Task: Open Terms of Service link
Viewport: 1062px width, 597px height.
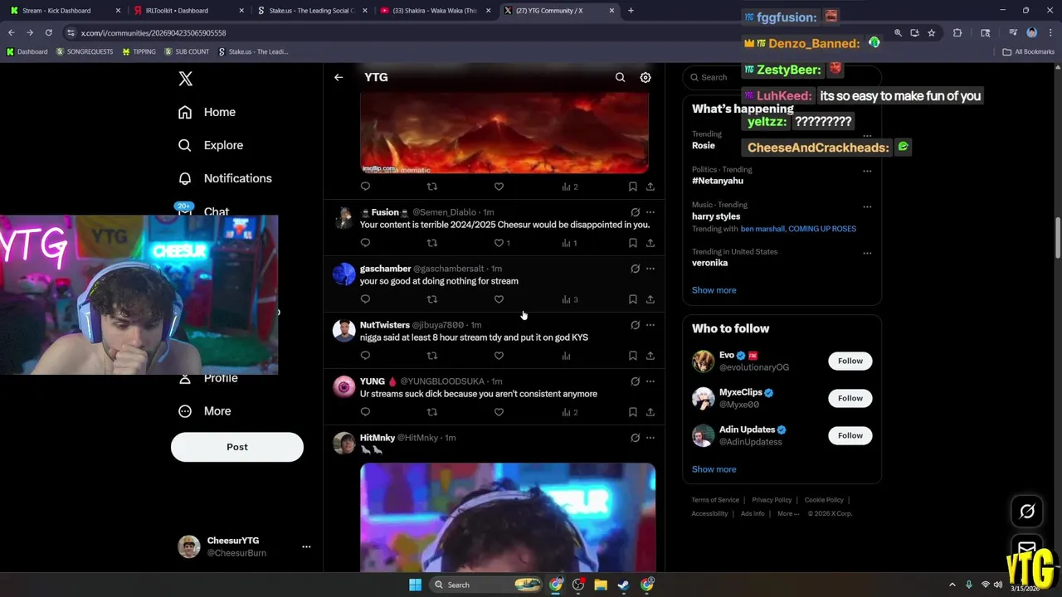Action: pyautogui.click(x=715, y=500)
